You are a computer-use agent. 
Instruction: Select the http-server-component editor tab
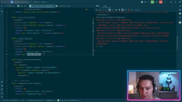[x=42, y=6]
